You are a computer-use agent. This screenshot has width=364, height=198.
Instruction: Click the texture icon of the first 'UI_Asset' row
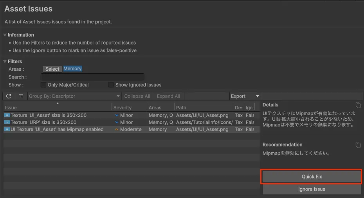coord(7,115)
